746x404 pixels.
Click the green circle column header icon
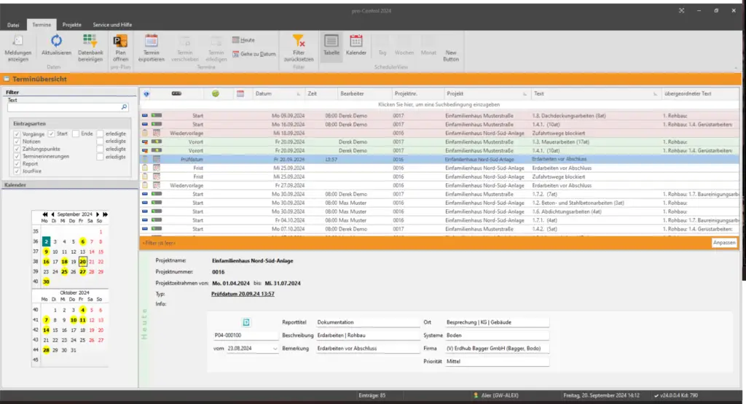click(216, 93)
